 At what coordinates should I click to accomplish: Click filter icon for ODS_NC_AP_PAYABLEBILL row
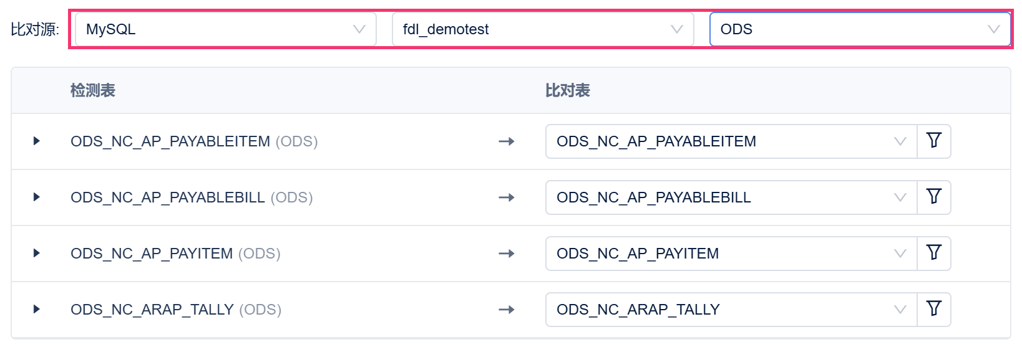933,197
